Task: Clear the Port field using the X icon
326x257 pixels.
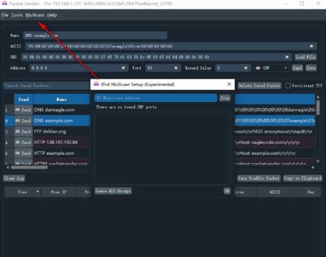Action: pyautogui.click(x=175, y=69)
